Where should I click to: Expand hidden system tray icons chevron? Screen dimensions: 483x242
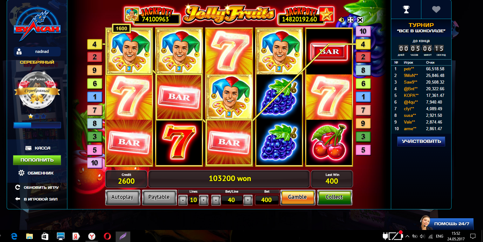click(407, 236)
